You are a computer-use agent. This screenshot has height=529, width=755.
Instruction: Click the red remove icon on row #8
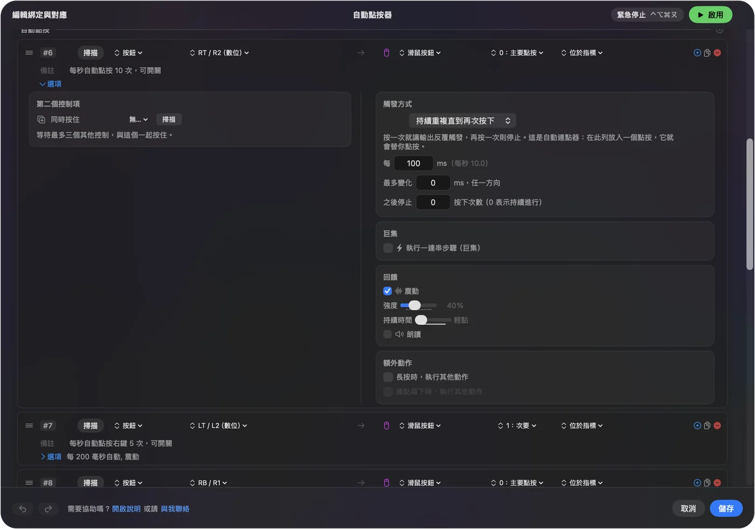point(717,483)
